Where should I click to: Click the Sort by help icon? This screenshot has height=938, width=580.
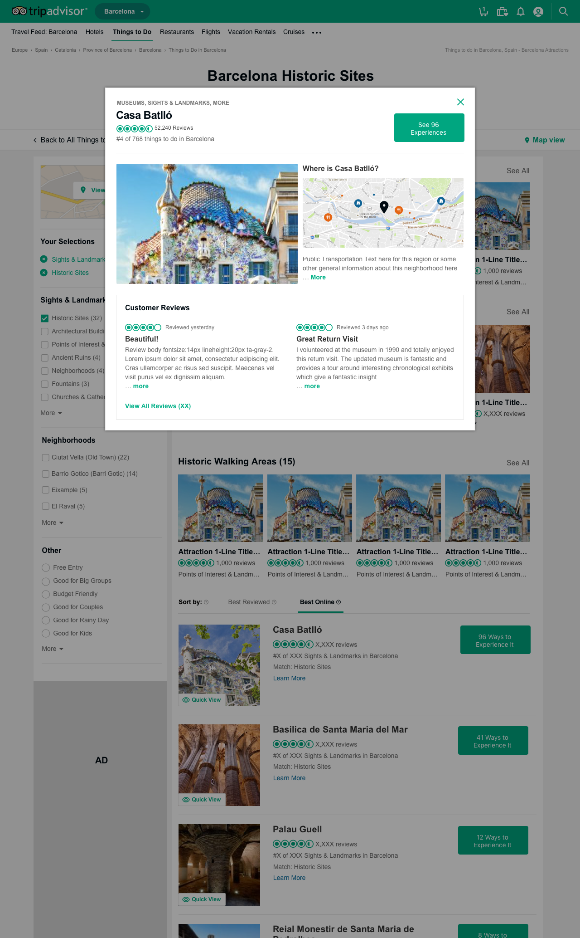pos(206,602)
